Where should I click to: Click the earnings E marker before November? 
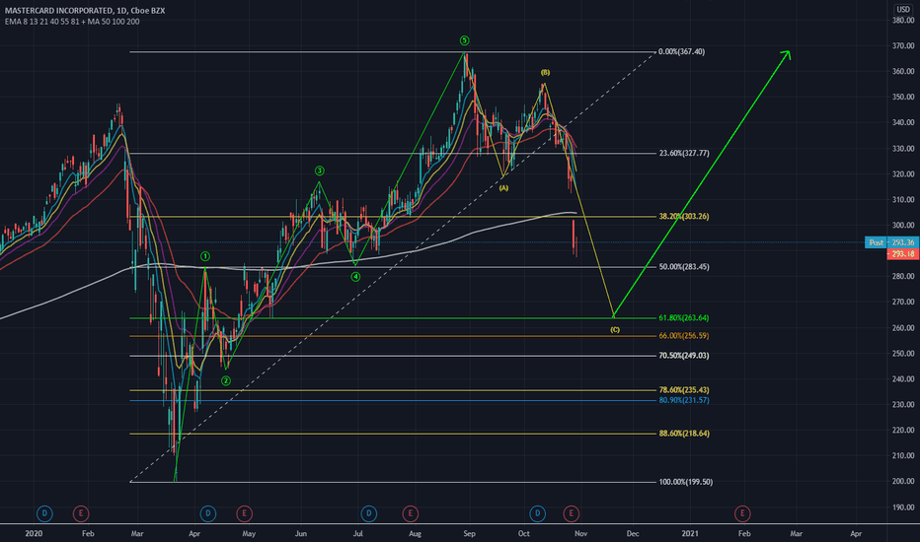coord(571,513)
